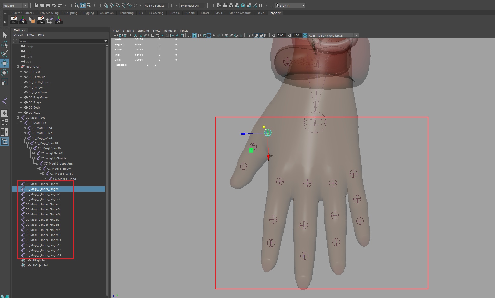
Task: Switch to single perspective view layout
Action: coord(5,113)
